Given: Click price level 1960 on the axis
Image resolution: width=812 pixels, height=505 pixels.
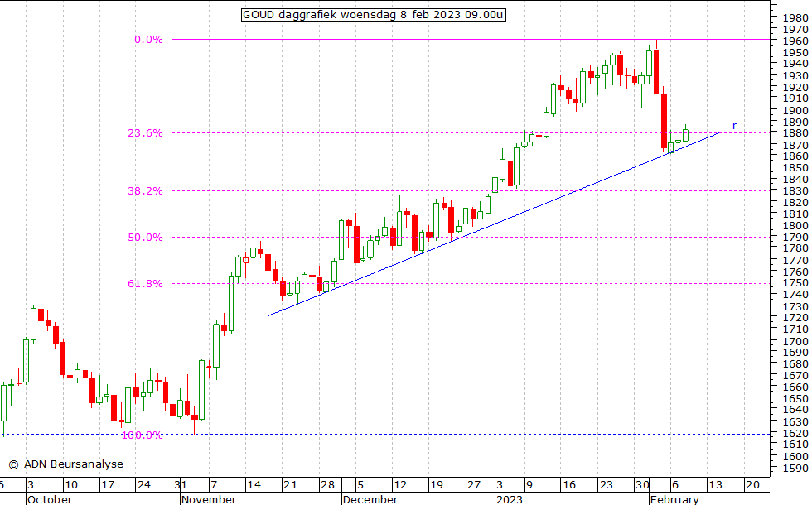Looking at the screenshot, I should 795,41.
